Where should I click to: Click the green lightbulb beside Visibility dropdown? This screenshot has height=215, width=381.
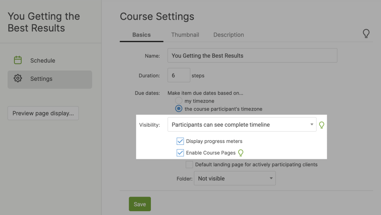coord(322,125)
